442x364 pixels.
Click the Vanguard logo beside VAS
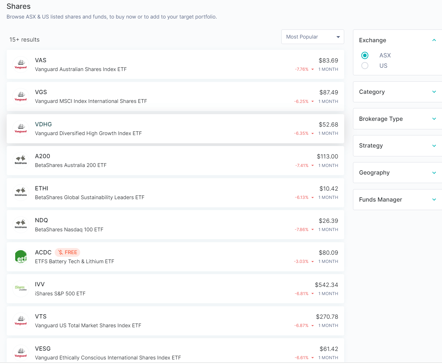(21, 64)
